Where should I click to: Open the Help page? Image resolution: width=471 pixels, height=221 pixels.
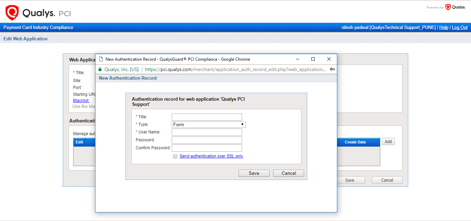pyautogui.click(x=444, y=27)
